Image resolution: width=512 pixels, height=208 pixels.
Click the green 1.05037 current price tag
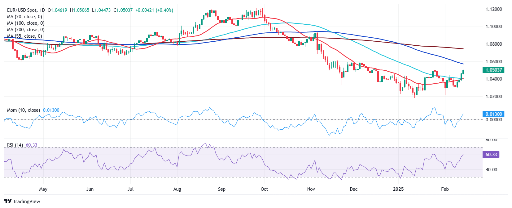493,70
